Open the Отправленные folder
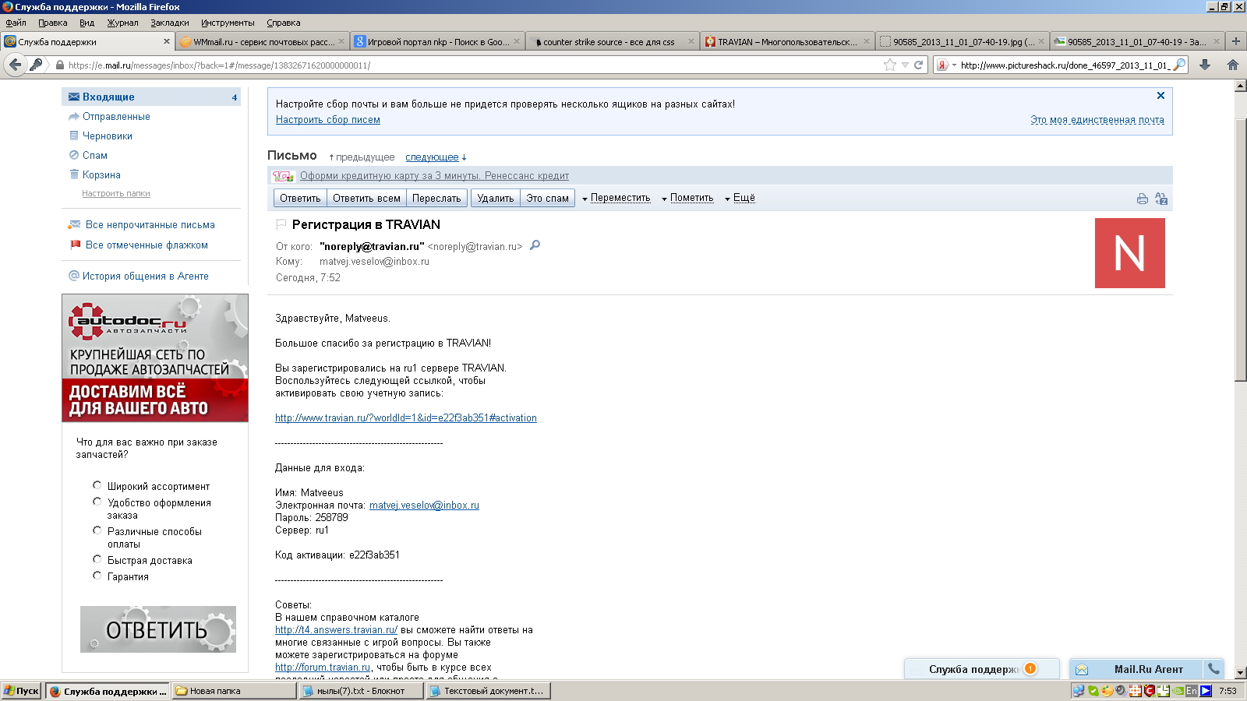Screen dimensions: 1247x701 click(116, 116)
